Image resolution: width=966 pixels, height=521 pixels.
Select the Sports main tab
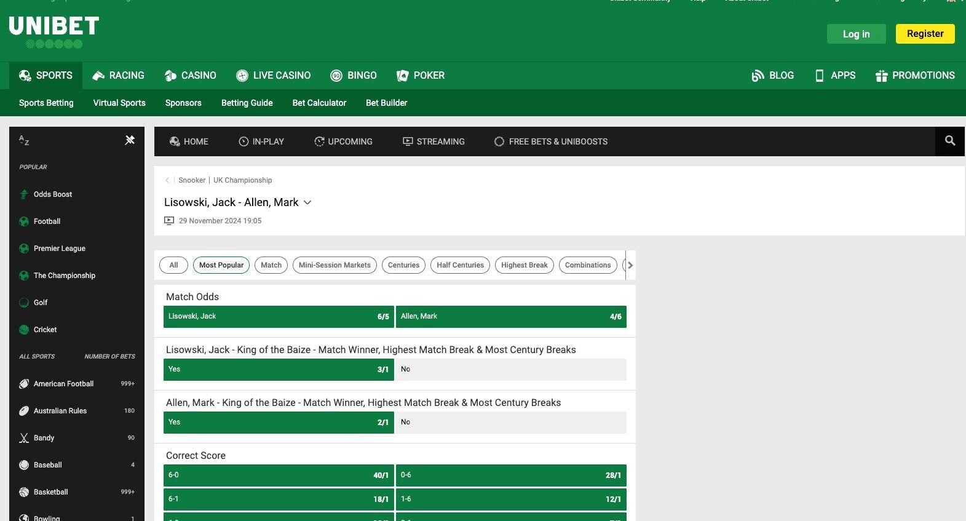point(46,76)
